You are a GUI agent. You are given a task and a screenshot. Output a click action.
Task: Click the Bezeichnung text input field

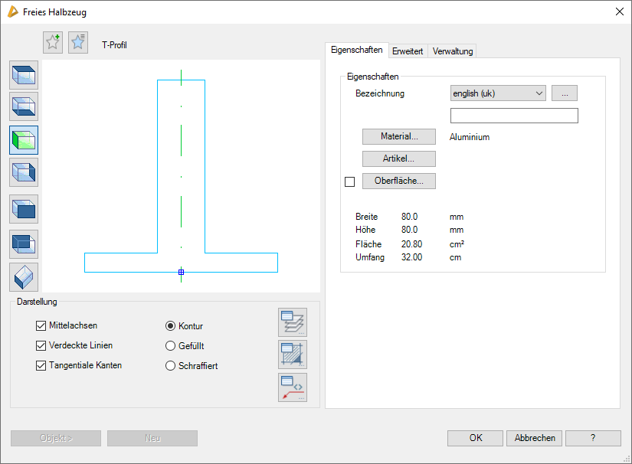click(x=514, y=116)
